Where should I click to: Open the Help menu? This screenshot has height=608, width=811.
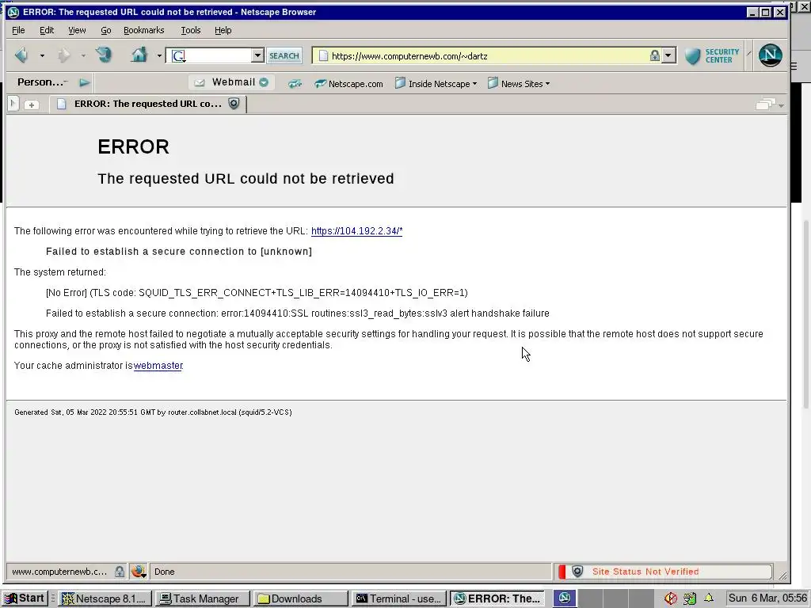click(x=223, y=30)
